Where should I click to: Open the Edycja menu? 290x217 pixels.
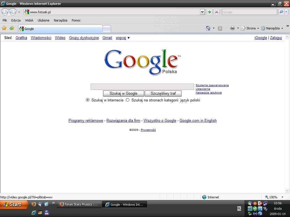click(16, 20)
